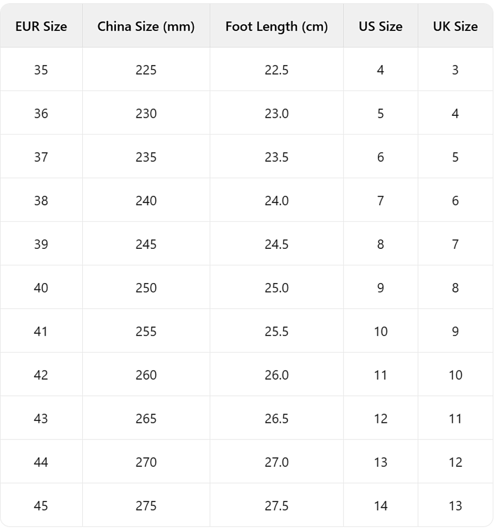The width and height of the screenshot is (495, 528).
Task: Click the UK Size column header
Action: [x=455, y=26]
